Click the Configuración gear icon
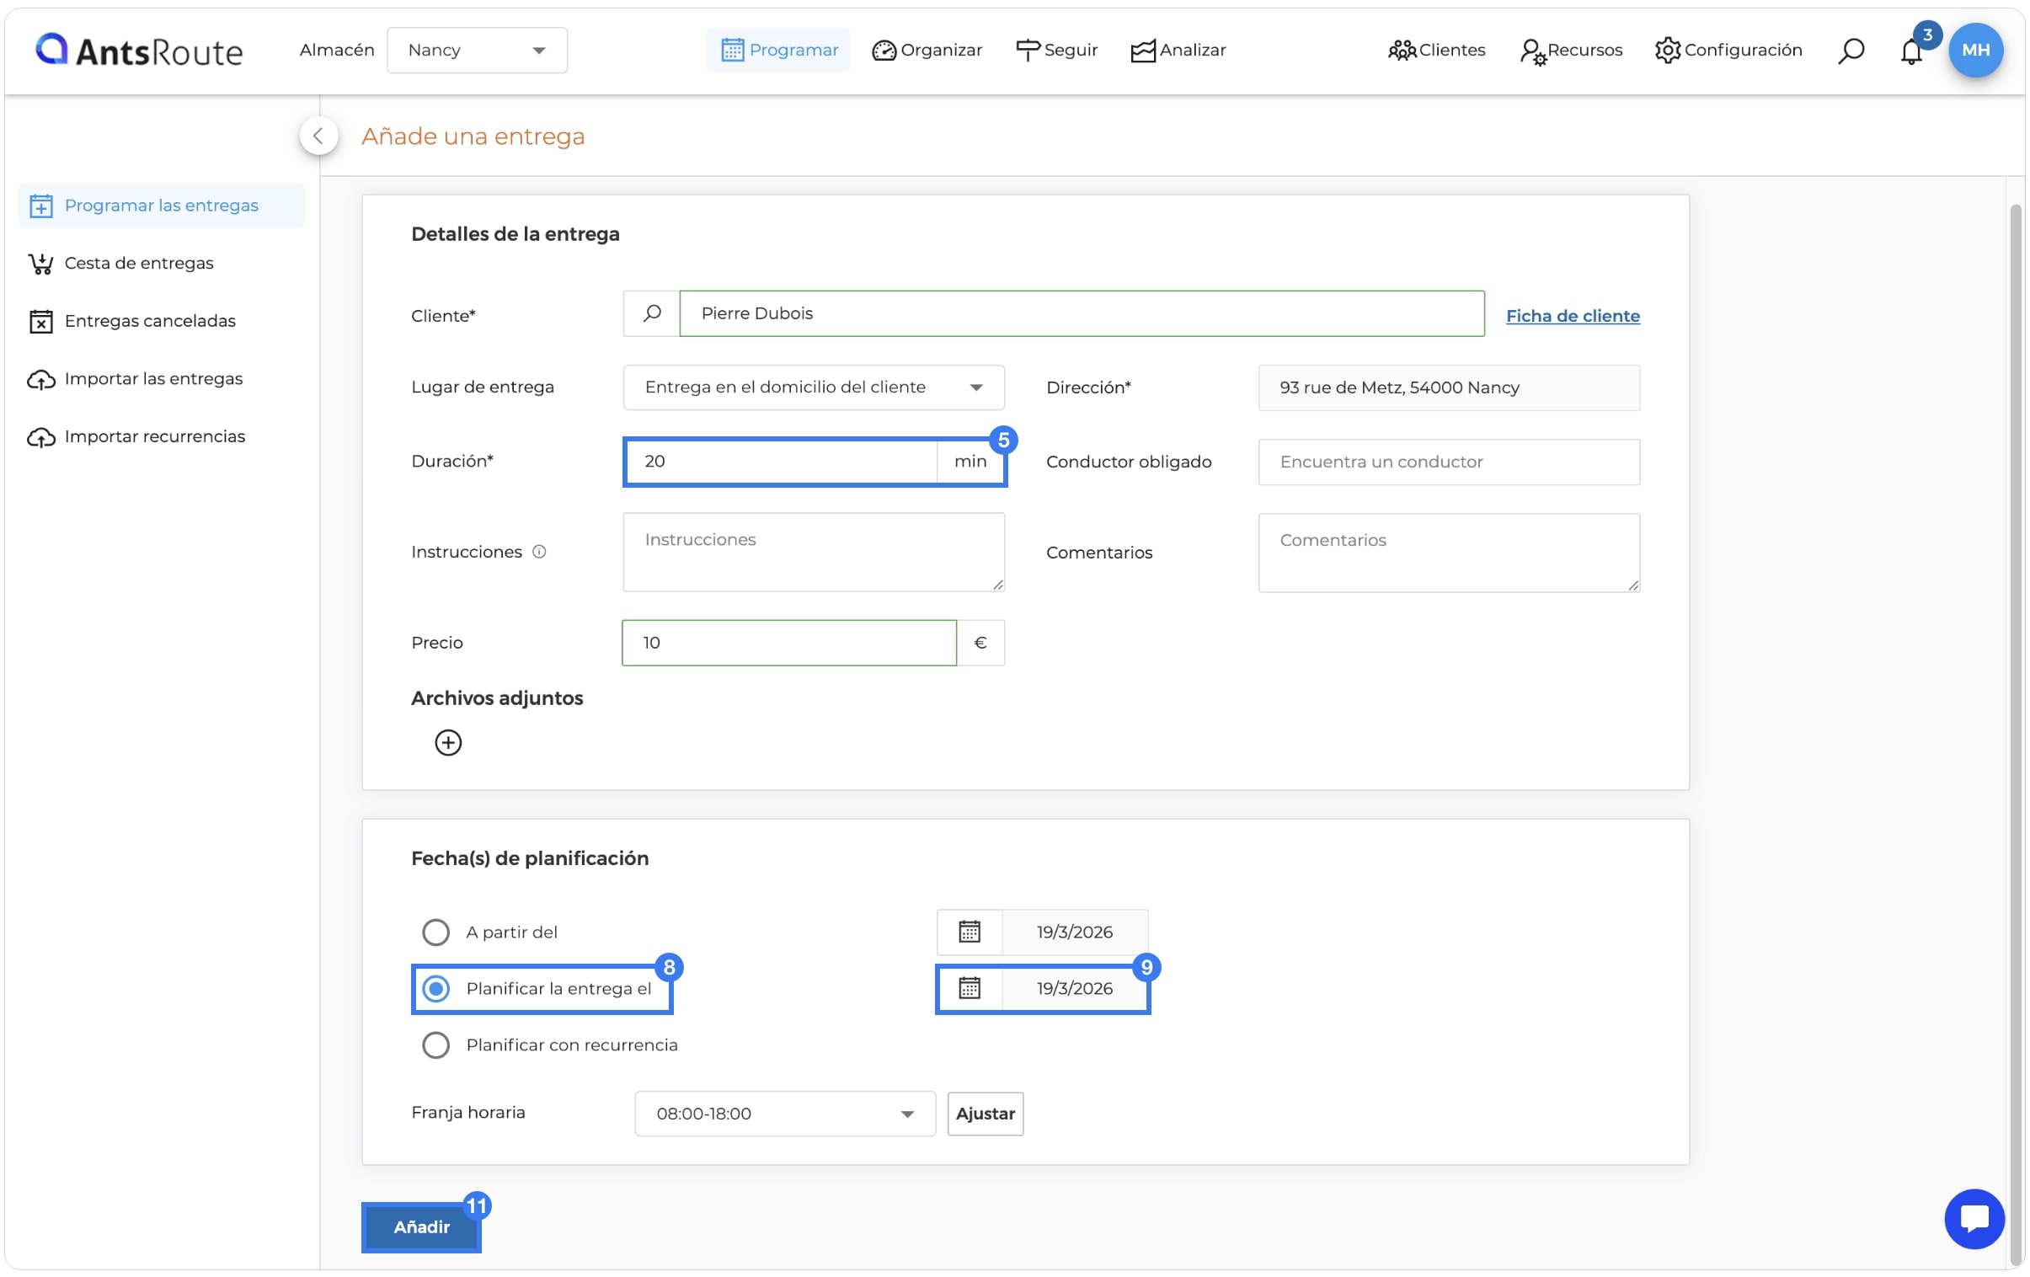2030x1277 pixels. (1667, 51)
